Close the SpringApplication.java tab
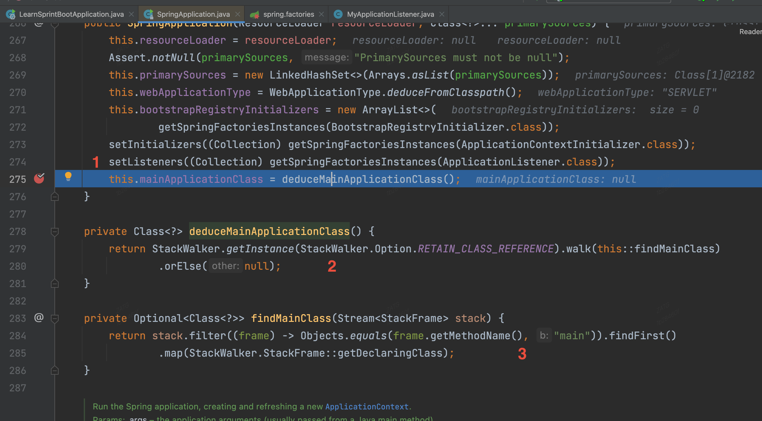762x421 pixels. click(x=238, y=14)
